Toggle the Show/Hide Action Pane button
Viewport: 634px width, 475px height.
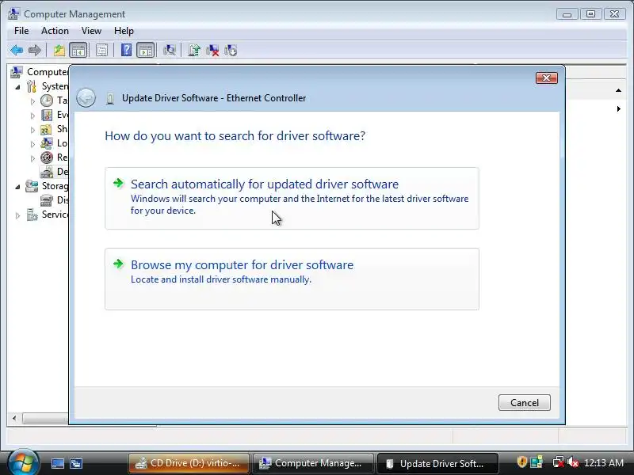pos(146,51)
